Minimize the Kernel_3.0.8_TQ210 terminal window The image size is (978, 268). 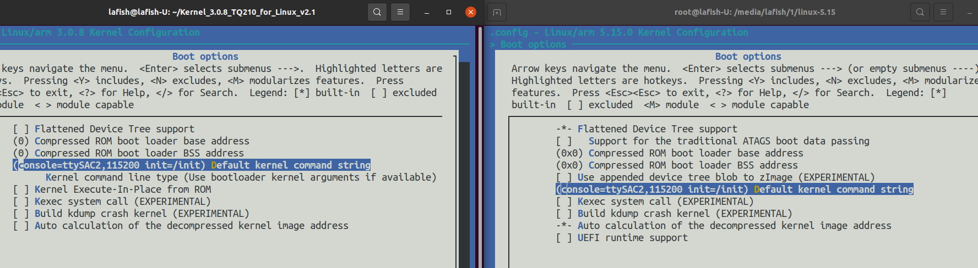[x=427, y=12]
